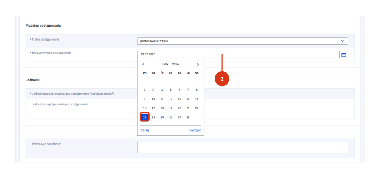Expand the Status postępowania dropdown arrow
Viewport: 379px width, 189px height.
[343, 41]
